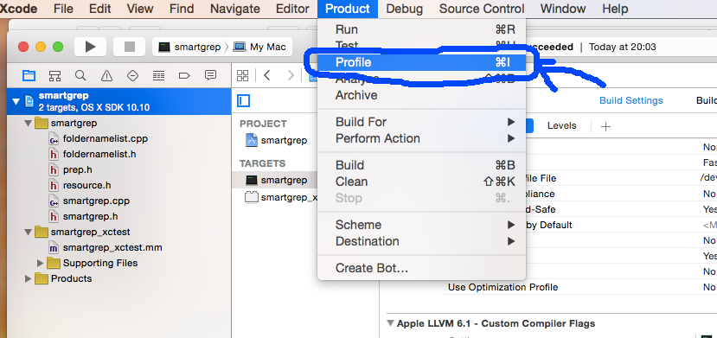The height and width of the screenshot is (338, 717).
Task: Switch to the Build Settings tab
Action: (x=631, y=100)
